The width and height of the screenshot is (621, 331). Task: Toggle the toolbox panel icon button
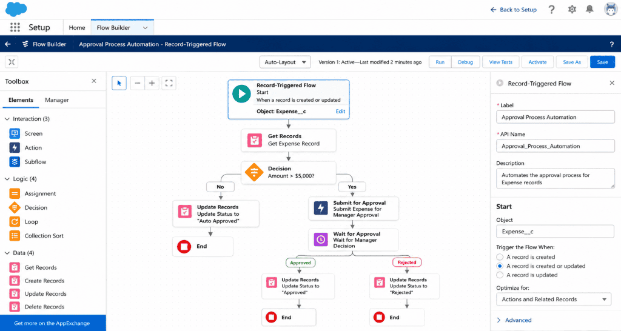[12, 62]
